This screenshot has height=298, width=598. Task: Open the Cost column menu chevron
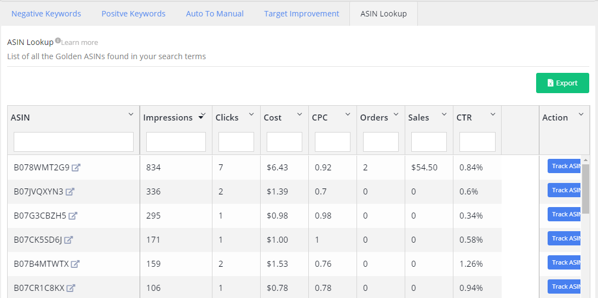[x=300, y=114]
